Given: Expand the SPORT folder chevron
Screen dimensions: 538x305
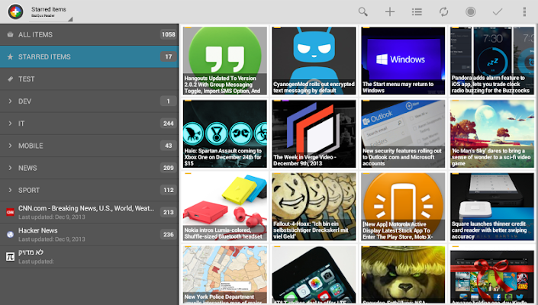Looking at the screenshot, I should [x=10, y=190].
